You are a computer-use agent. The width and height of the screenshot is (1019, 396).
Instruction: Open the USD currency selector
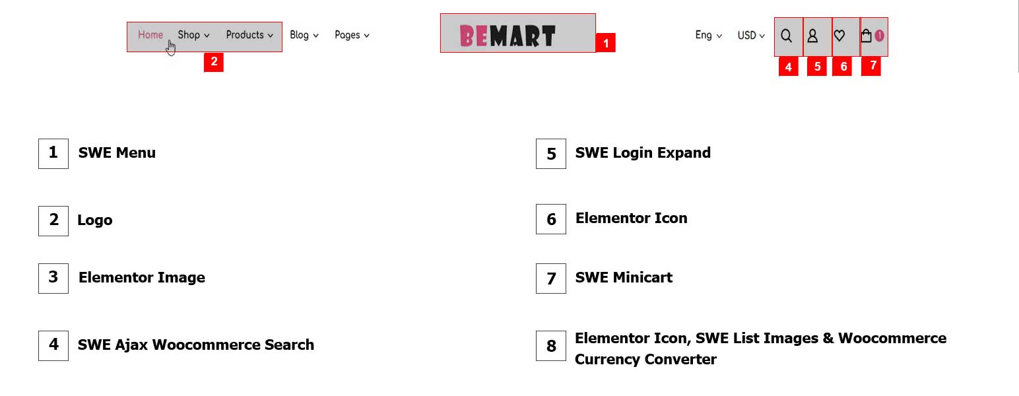(751, 35)
